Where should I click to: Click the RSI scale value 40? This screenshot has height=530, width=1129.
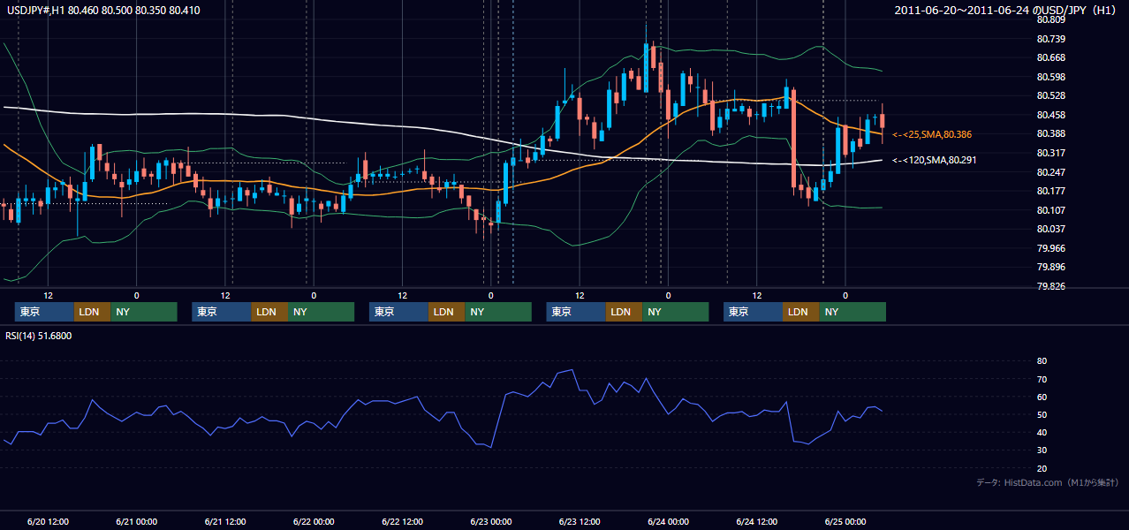coord(1042,432)
